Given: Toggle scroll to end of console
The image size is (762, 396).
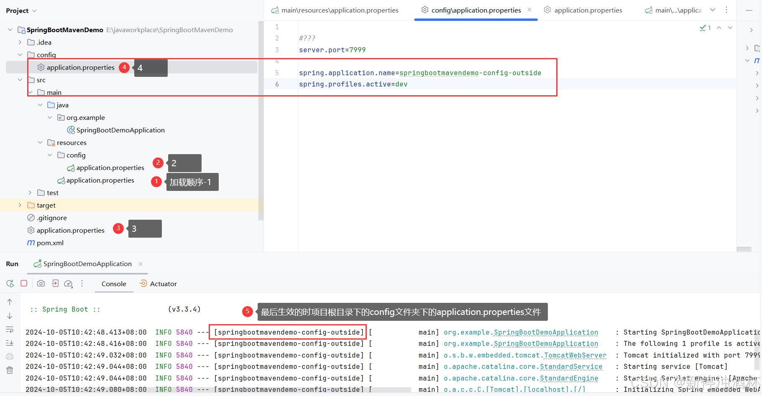Looking at the screenshot, I should click(x=10, y=343).
